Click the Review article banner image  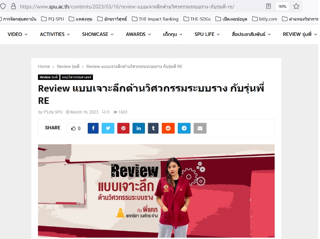click(x=156, y=191)
